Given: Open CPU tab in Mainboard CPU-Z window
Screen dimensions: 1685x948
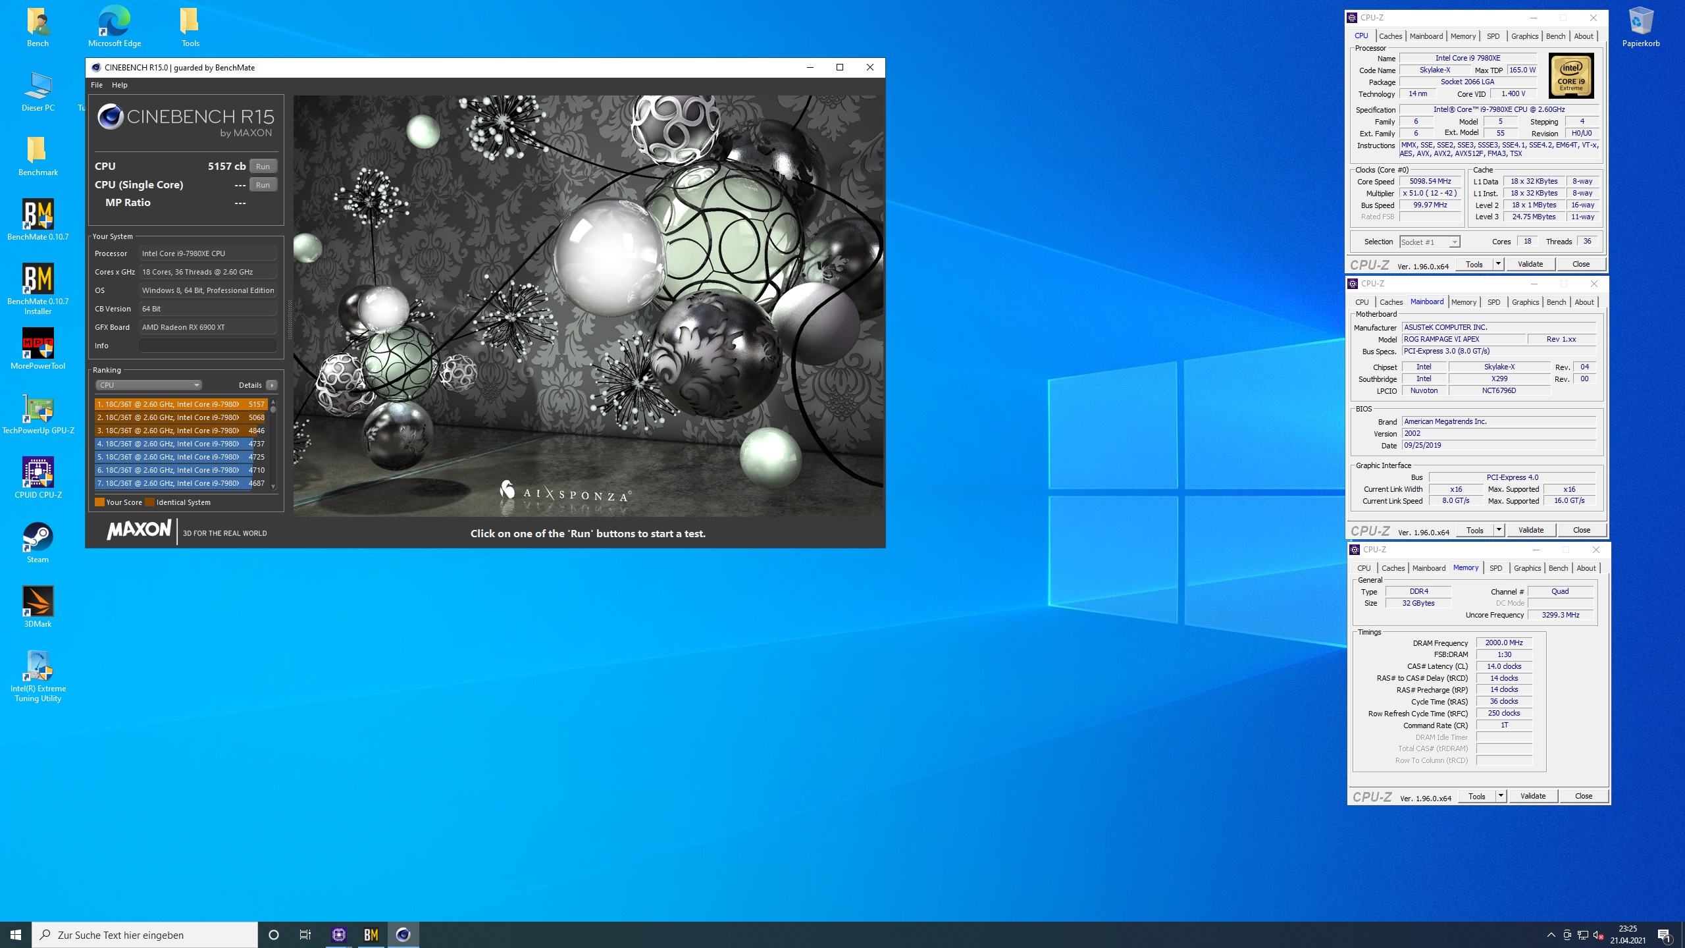Looking at the screenshot, I should point(1362,302).
